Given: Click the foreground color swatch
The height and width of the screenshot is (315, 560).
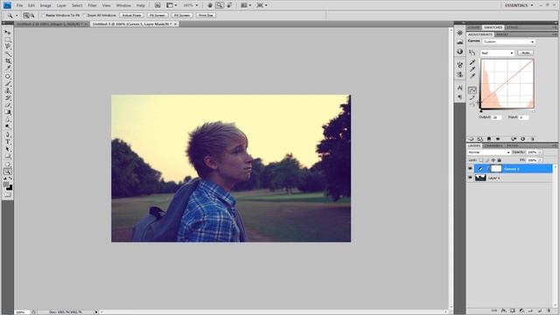Looking at the screenshot, I should coord(6,185).
